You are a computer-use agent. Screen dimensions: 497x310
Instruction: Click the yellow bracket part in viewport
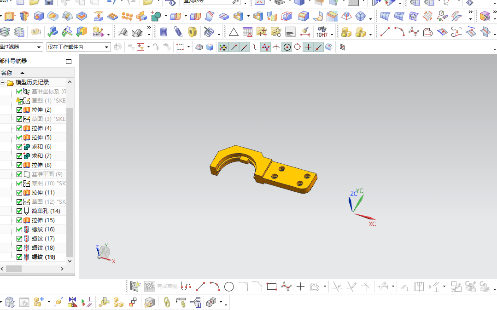(263, 169)
